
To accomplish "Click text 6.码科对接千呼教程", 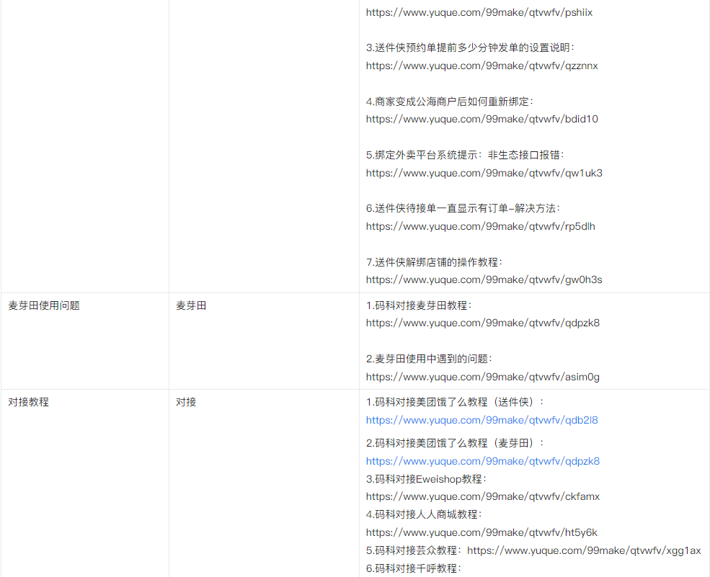I will point(414,568).
